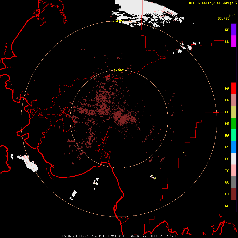This screenshot has width=238, height=238.
Task: Click the WS legend label
Action: [227, 147]
